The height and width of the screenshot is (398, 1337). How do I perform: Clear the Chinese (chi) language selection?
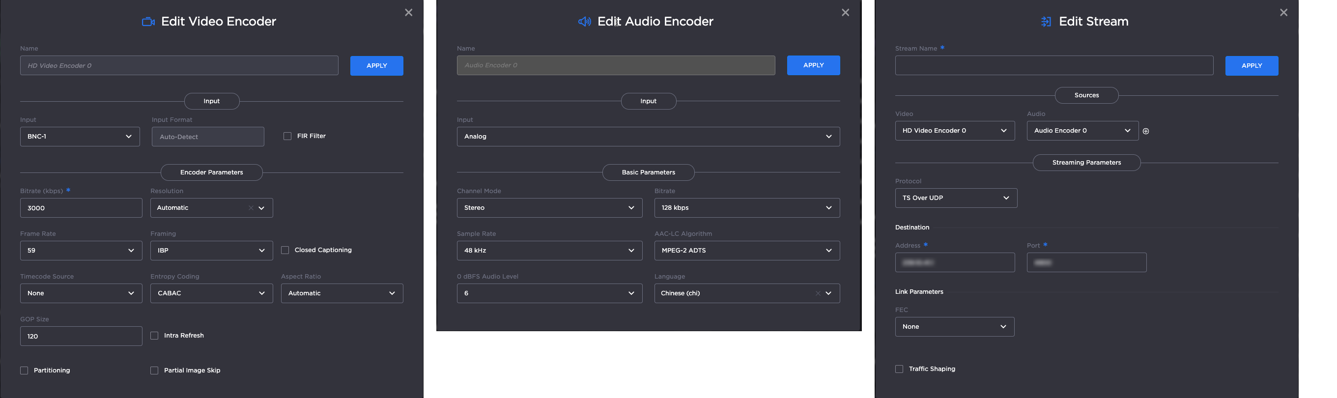[818, 294]
